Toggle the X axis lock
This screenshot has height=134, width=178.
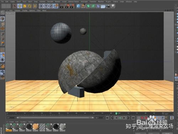click(41, 6)
